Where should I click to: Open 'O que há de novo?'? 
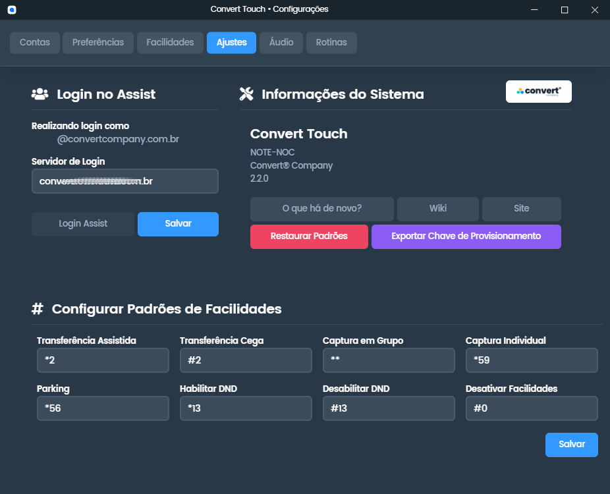click(321, 209)
